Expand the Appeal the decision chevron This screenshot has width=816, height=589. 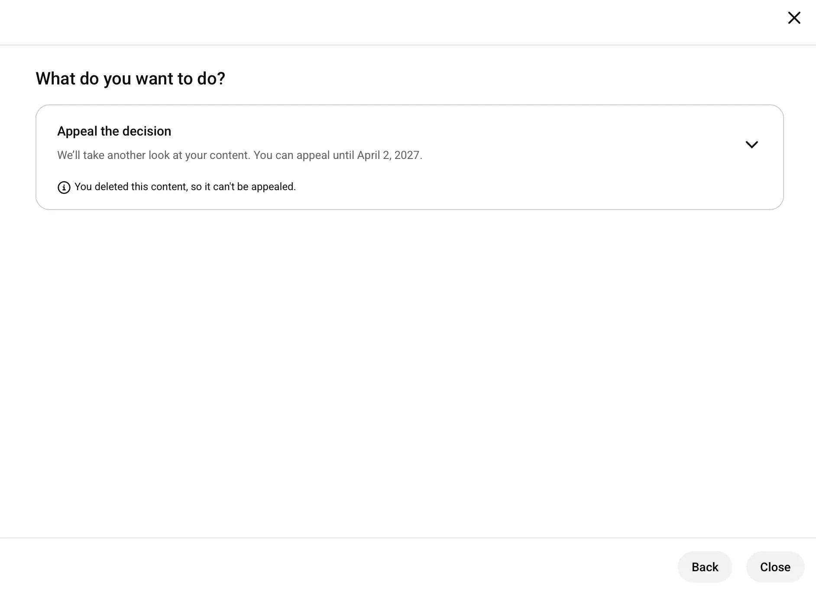(x=751, y=145)
